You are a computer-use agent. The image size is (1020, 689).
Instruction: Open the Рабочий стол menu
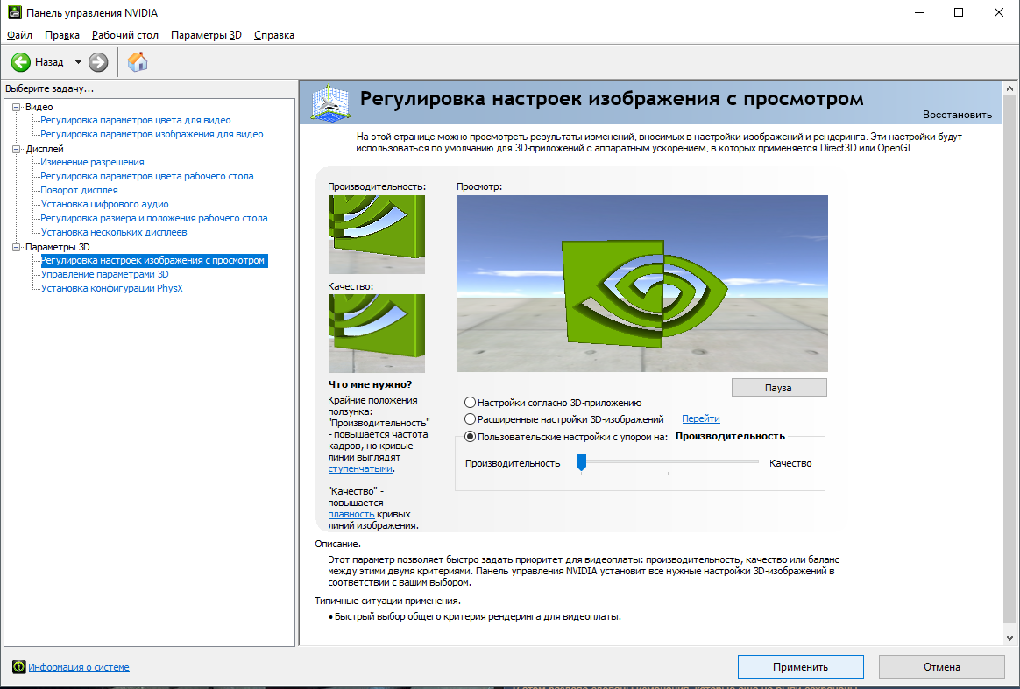pyautogui.click(x=125, y=35)
